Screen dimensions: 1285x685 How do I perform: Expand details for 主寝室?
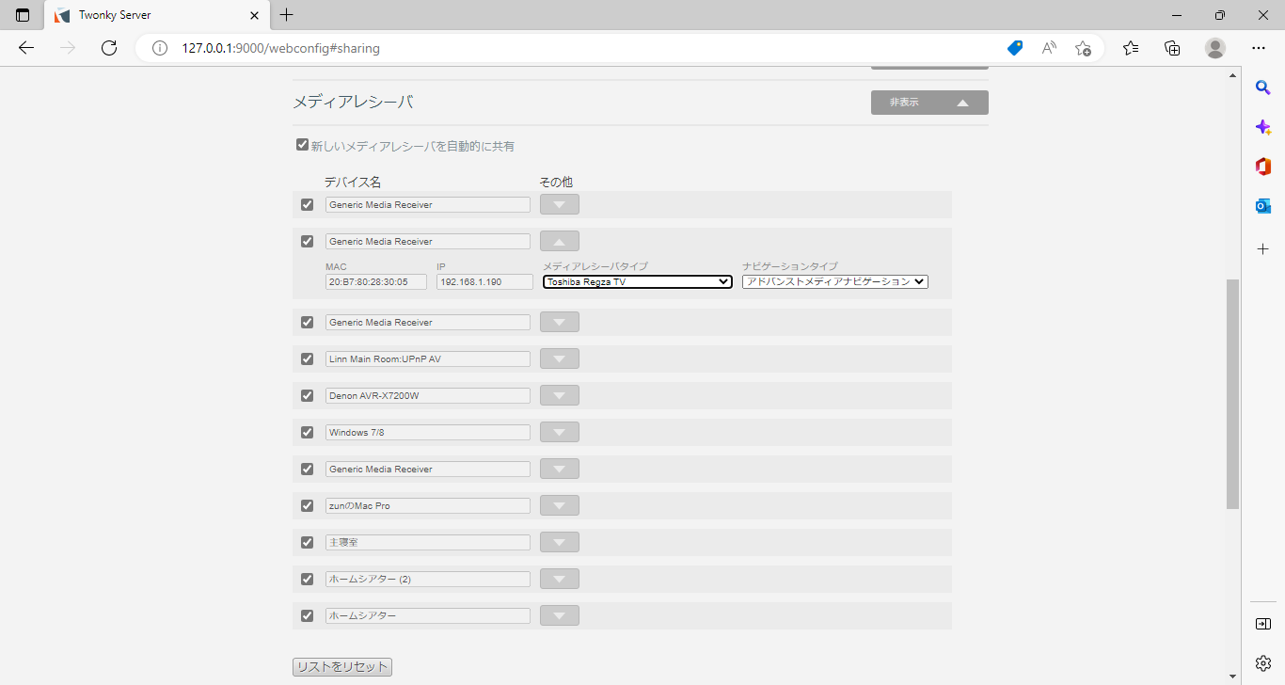(560, 542)
